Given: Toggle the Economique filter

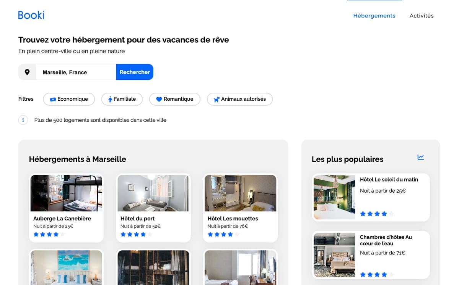Looking at the screenshot, I should click(x=69, y=99).
